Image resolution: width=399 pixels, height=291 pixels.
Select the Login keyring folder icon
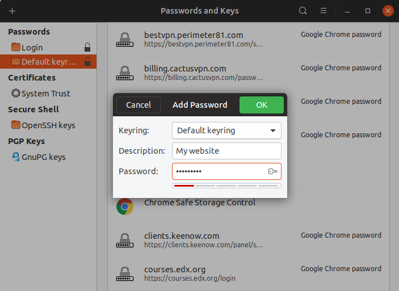click(x=16, y=47)
